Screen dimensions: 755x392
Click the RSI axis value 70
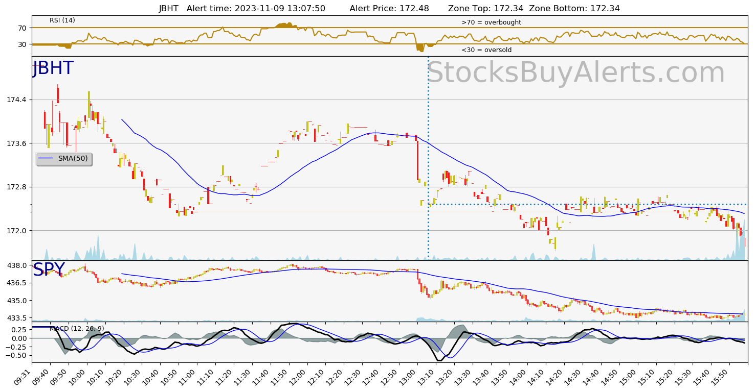pos(23,28)
